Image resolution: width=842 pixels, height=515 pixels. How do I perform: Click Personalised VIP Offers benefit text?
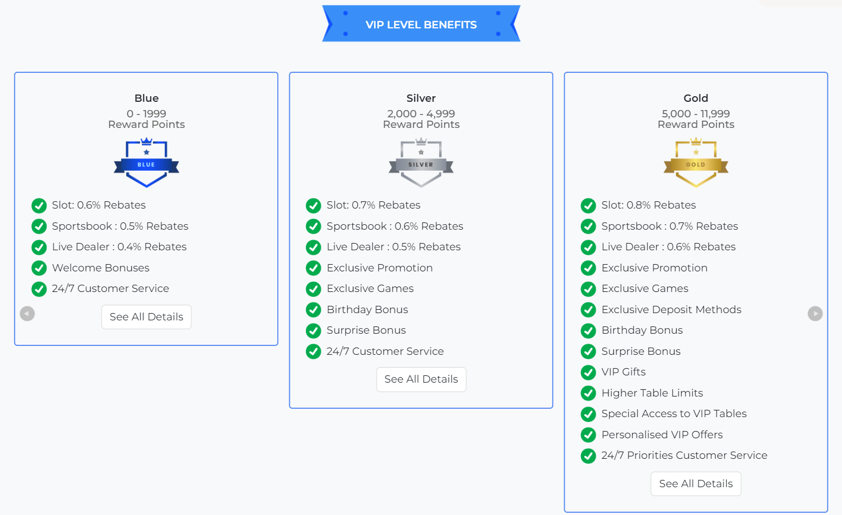662,435
